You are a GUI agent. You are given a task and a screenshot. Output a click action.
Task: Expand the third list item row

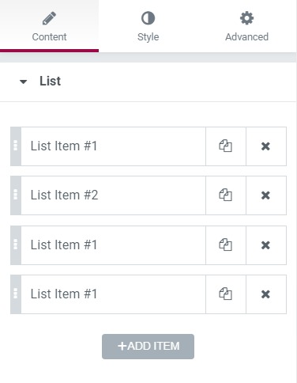[x=113, y=245]
